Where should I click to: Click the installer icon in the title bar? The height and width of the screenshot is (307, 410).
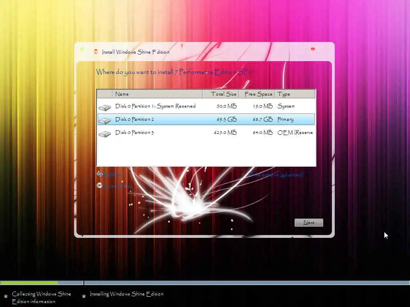[x=96, y=52]
